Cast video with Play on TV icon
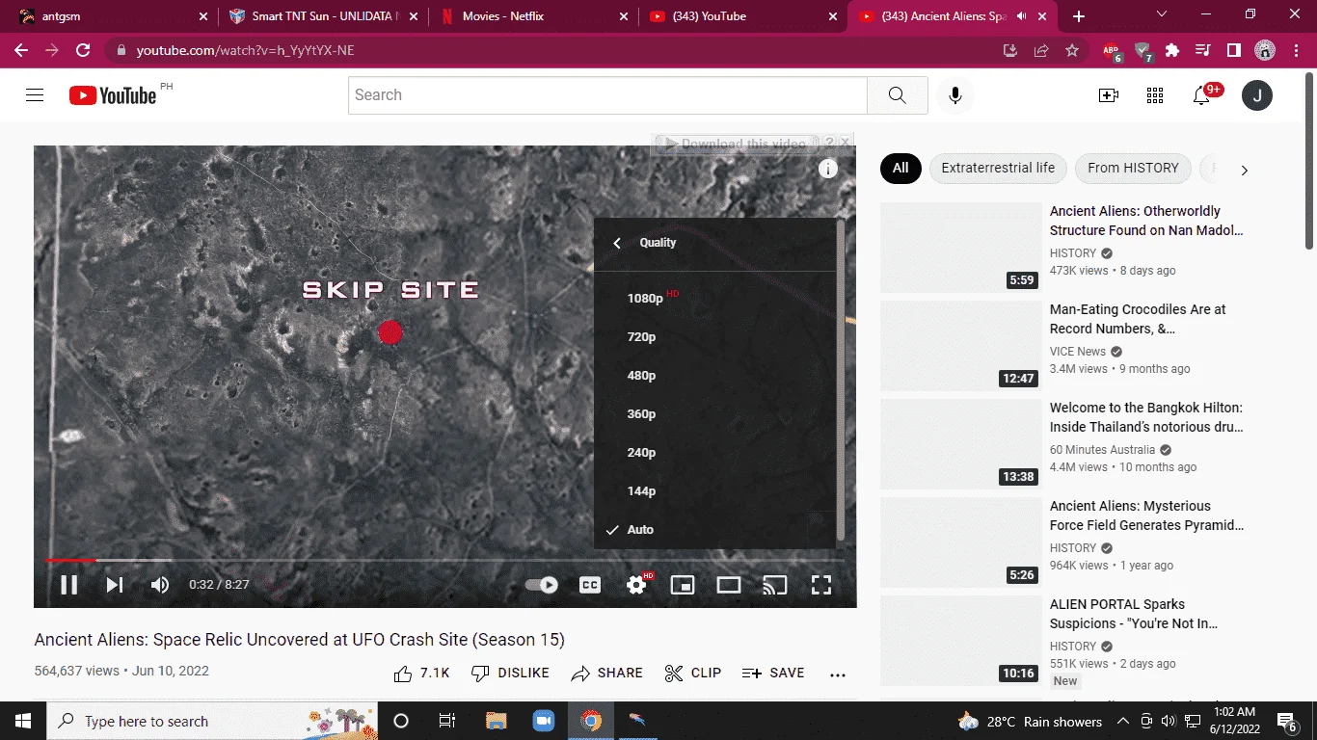This screenshot has height=740, width=1317. 774,585
